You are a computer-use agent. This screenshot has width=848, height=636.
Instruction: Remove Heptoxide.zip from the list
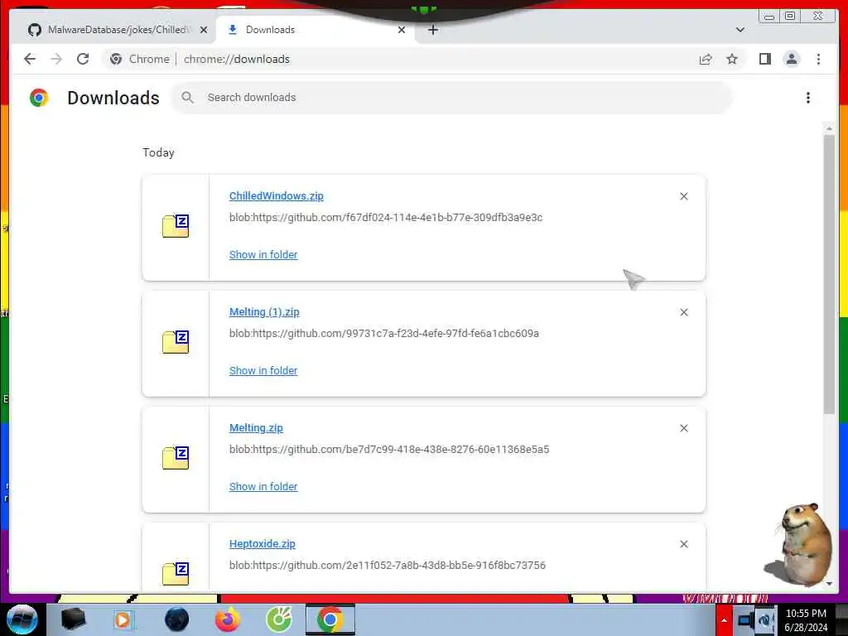point(684,544)
